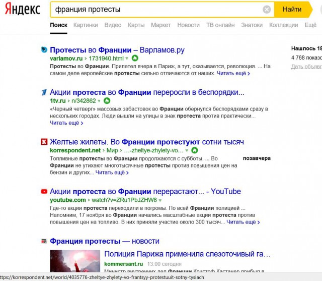Open the korrespondent.net green URL link
Viewport: 322px width, 281px height.
pos(75,150)
